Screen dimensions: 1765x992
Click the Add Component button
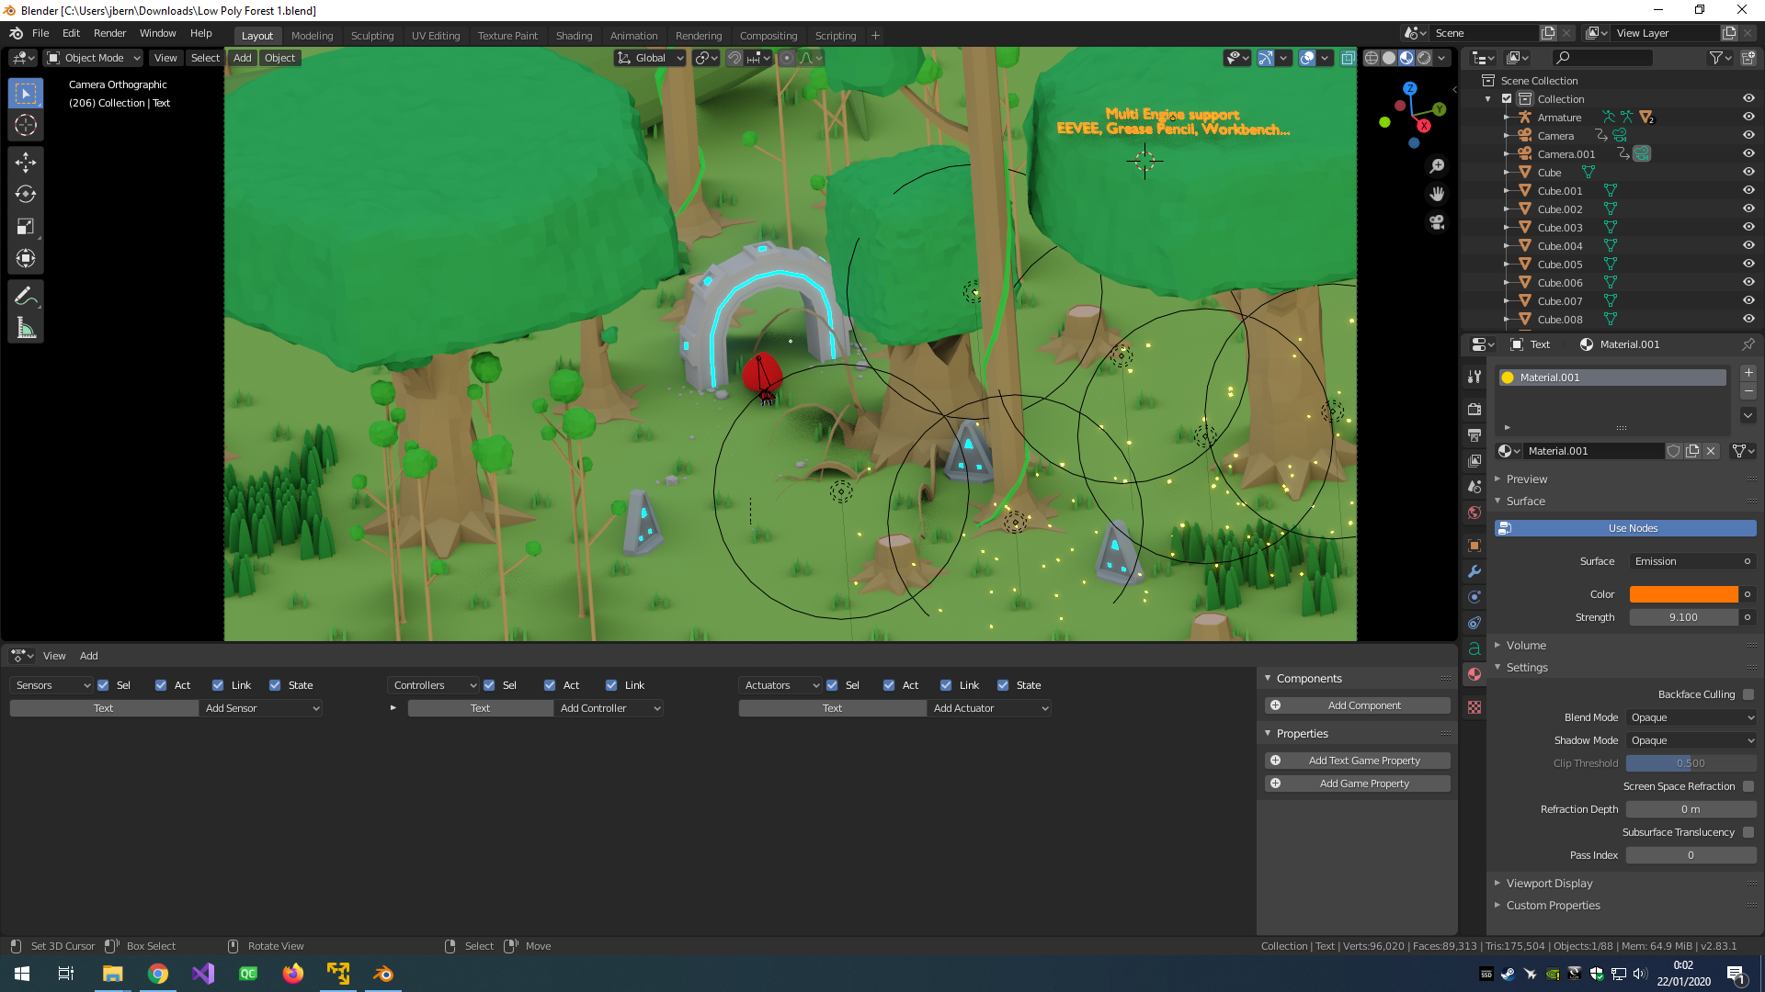tap(1358, 705)
